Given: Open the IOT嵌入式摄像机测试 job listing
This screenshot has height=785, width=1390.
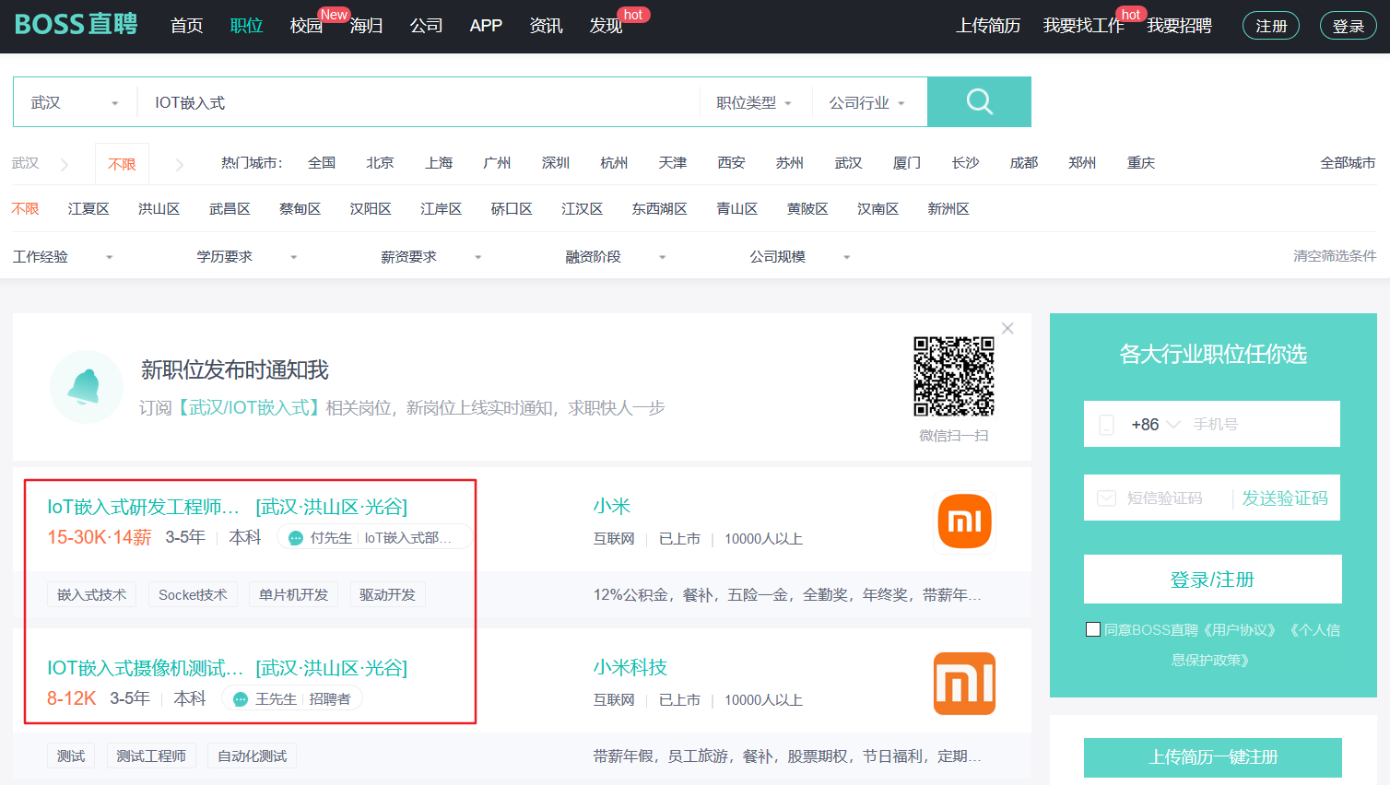Looking at the screenshot, I should tap(145, 668).
